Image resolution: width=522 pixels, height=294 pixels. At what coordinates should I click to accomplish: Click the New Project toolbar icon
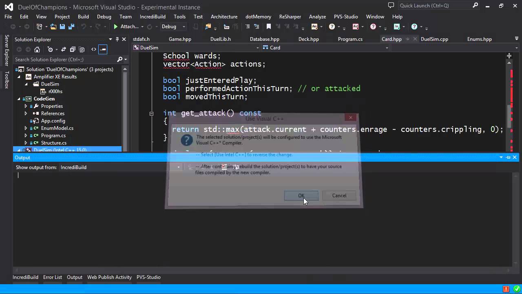pyautogui.click(x=40, y=27)
